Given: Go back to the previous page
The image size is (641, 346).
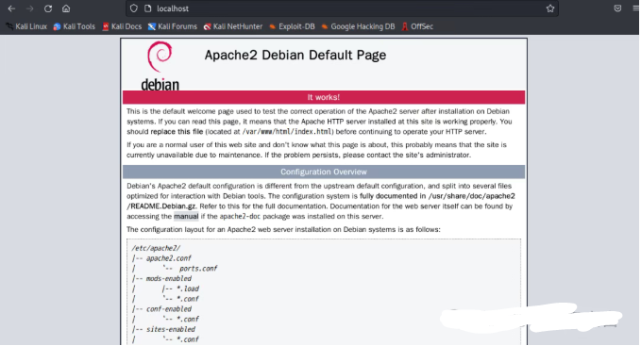Looking at the screenshot, I should pos(11,8).
